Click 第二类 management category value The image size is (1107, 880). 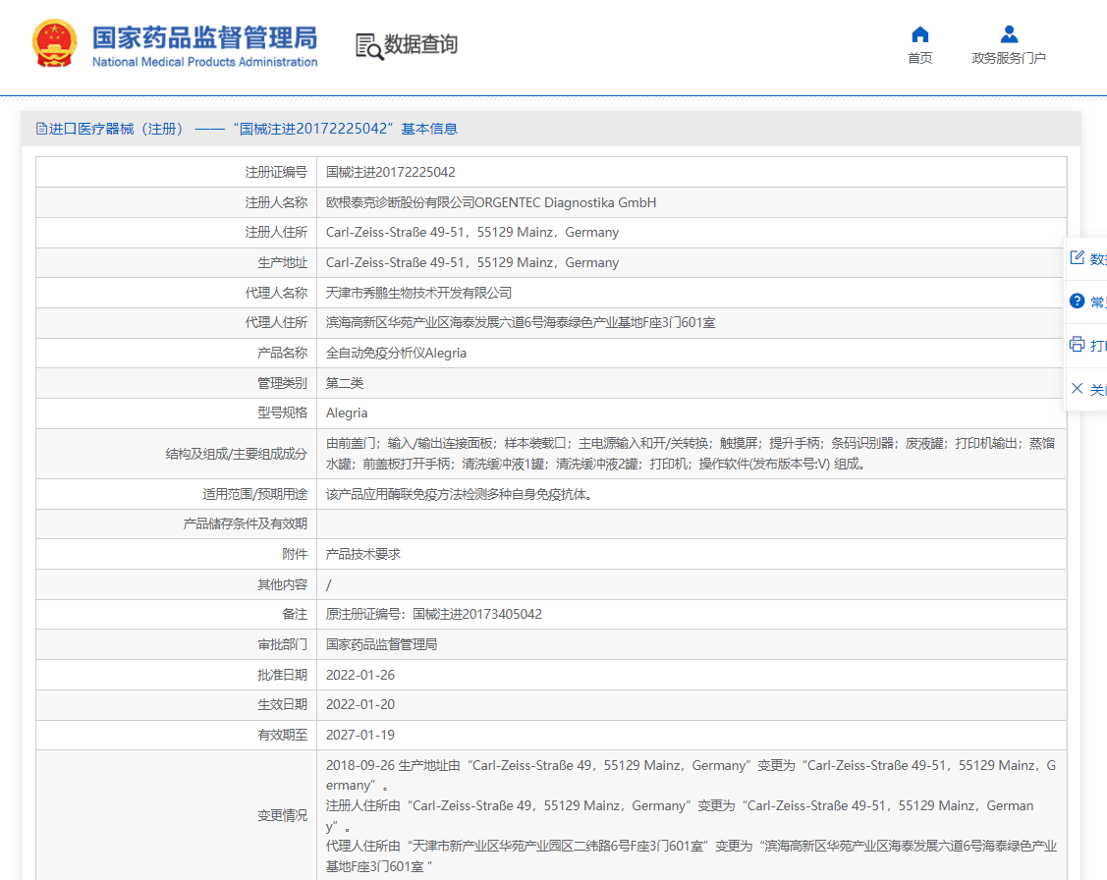345,383
